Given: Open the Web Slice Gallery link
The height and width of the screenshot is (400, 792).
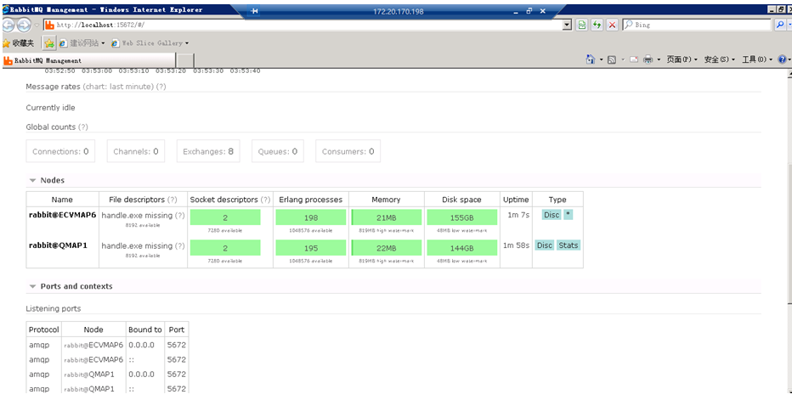Looking at the screenshot, I should pyautogui.click(x=150, y=43).
